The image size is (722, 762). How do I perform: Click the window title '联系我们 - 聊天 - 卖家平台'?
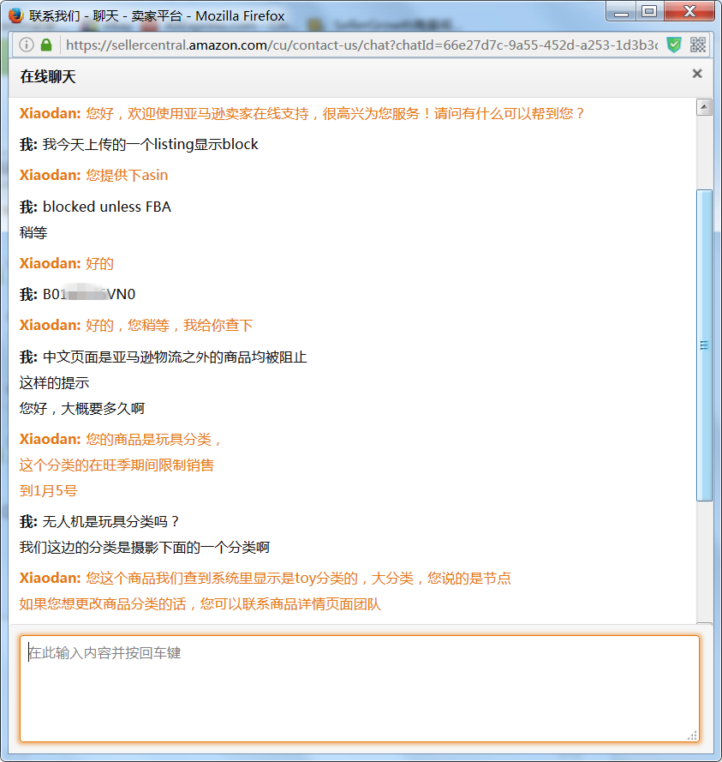tap(106, 16)
